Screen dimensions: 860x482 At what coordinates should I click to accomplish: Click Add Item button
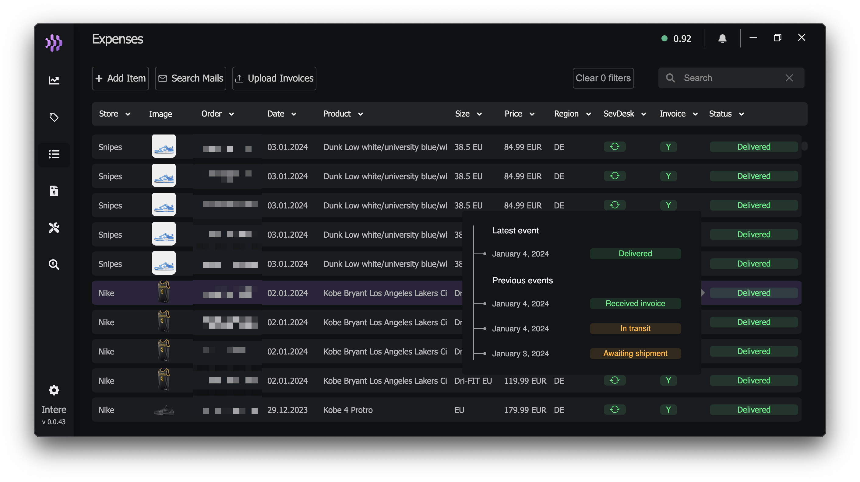pos(120,79)
